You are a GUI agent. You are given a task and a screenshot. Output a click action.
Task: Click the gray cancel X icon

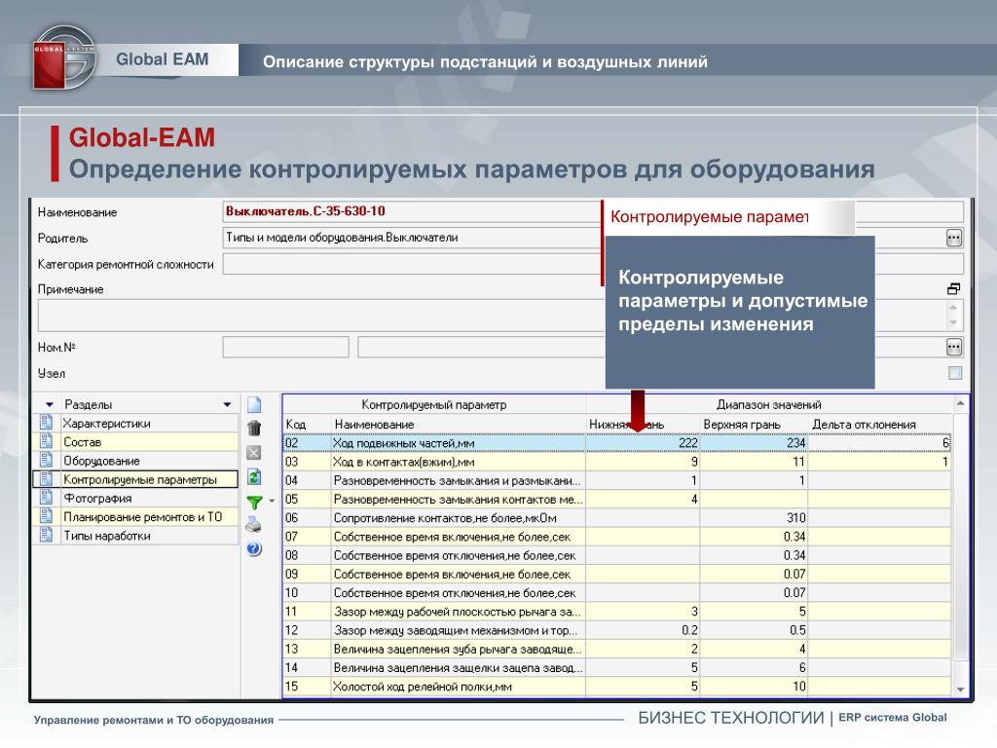coord(254,452)
